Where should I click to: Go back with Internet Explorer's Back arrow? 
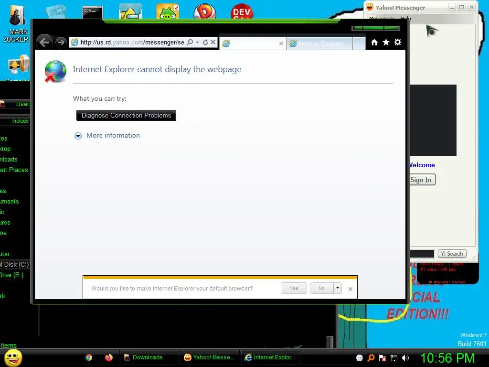[44, 42]
